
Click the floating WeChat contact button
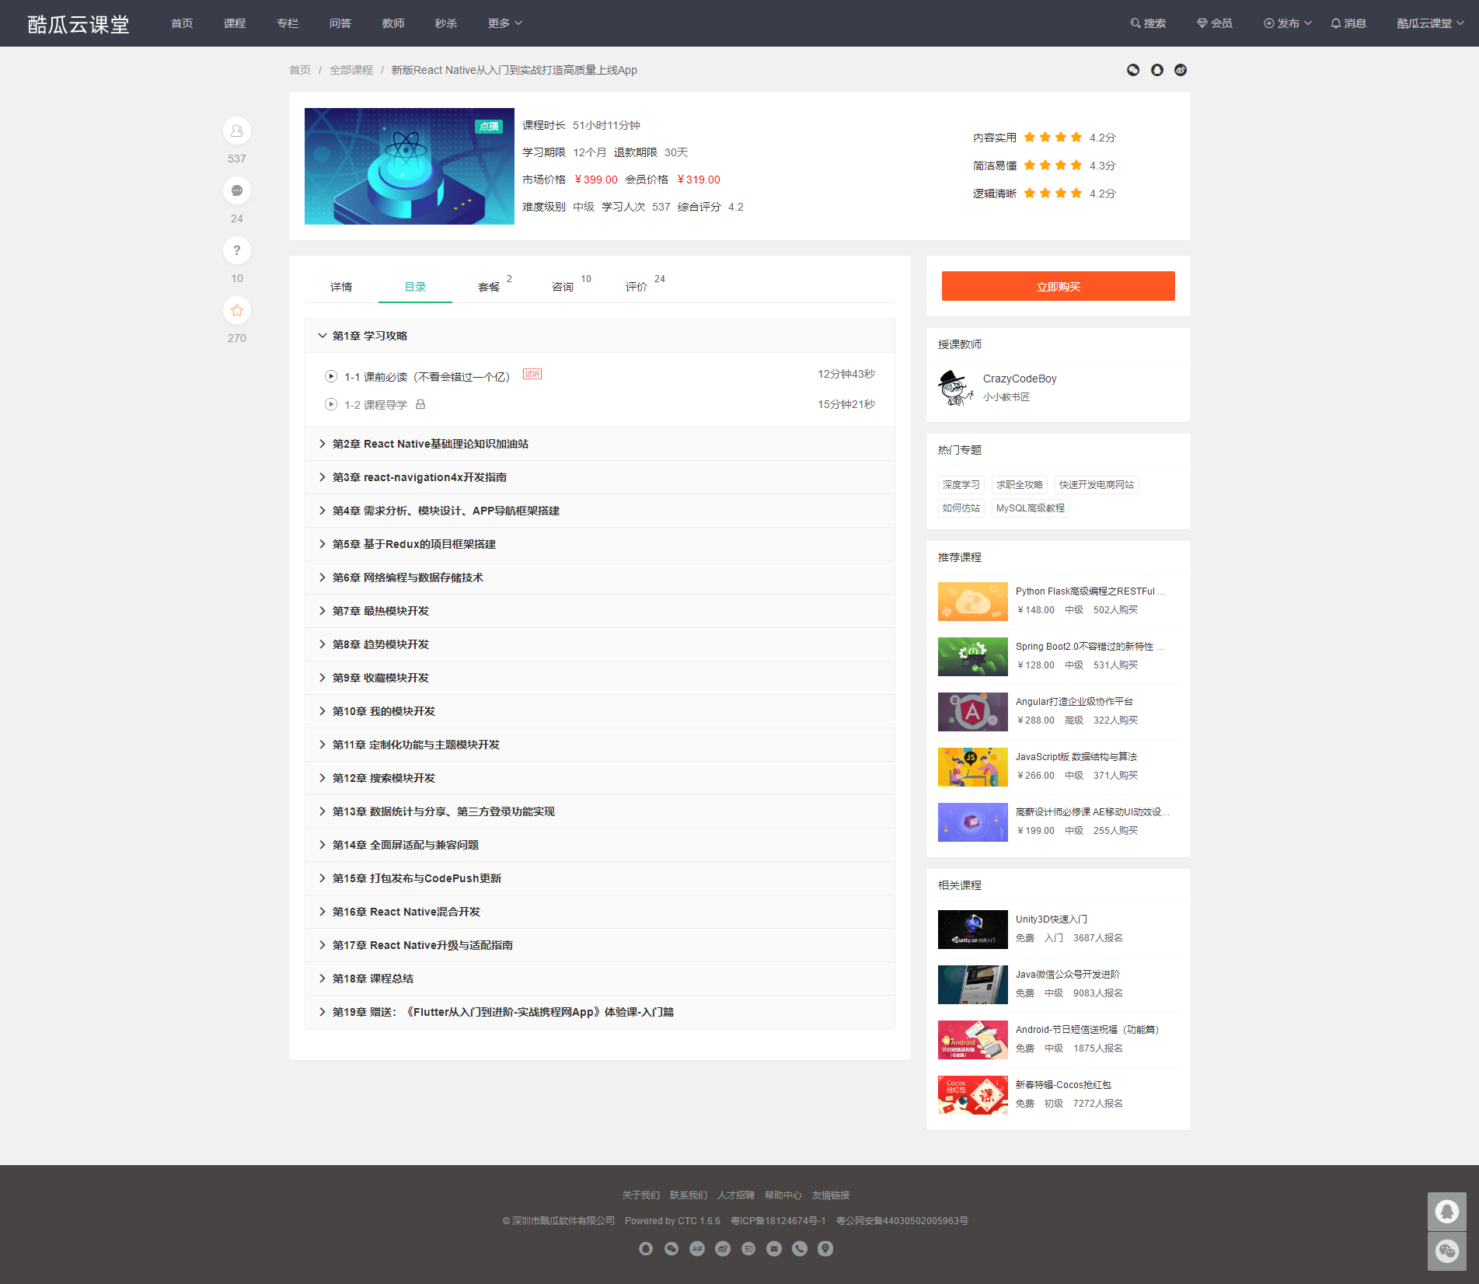tap(1447, 1251)
